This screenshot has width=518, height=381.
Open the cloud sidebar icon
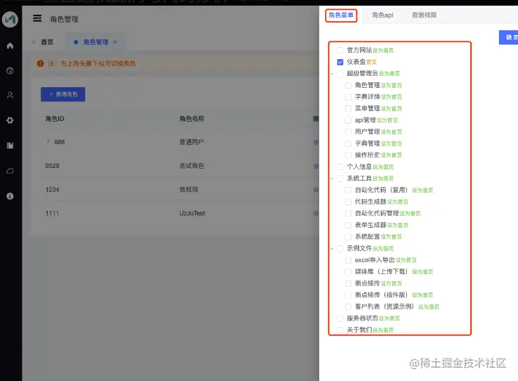point(10,171)
